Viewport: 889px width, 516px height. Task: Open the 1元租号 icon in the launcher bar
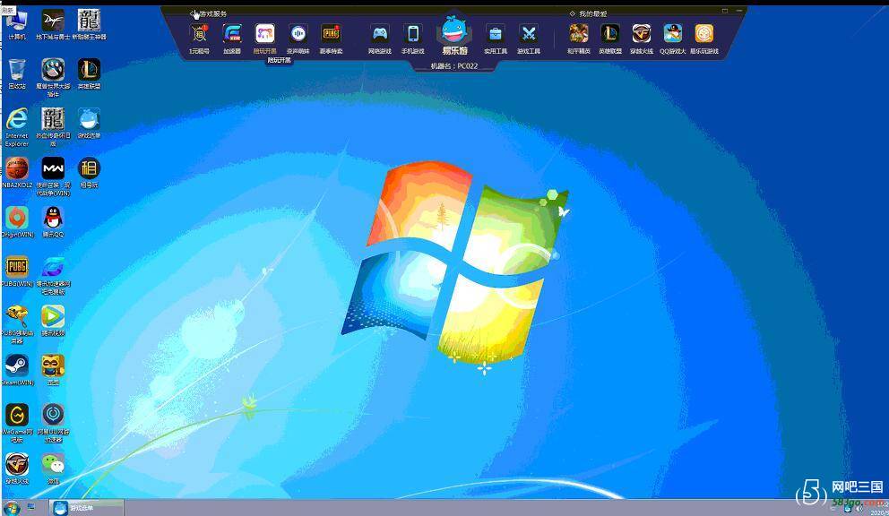point(199,34)
